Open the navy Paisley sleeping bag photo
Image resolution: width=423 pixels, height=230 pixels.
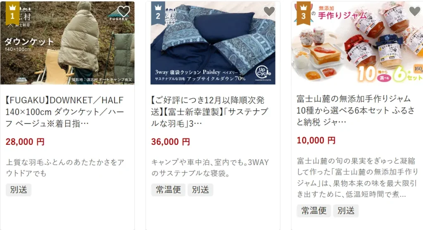pos(213,43)
